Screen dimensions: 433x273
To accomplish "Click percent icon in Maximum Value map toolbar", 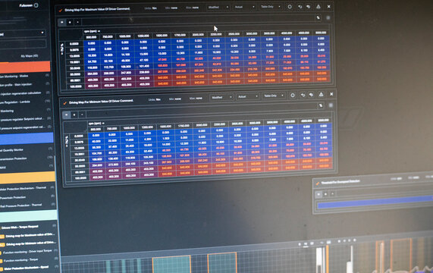I will 318,17.
